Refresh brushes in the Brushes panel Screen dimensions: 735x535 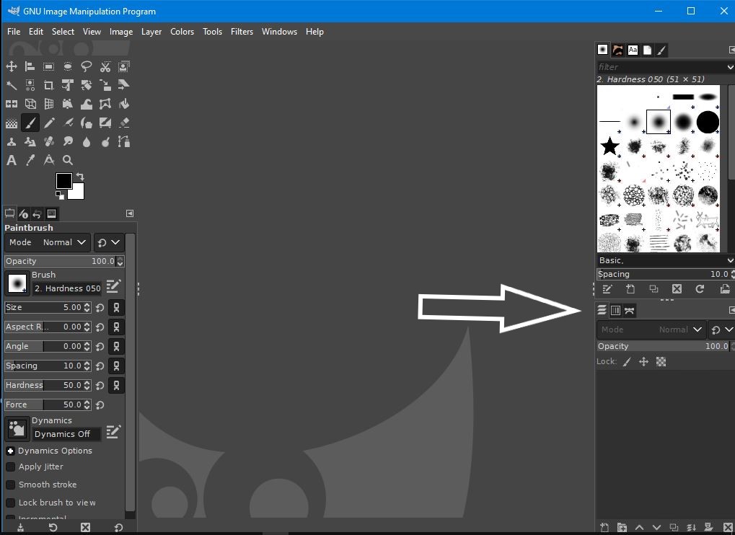pos(700,289)
